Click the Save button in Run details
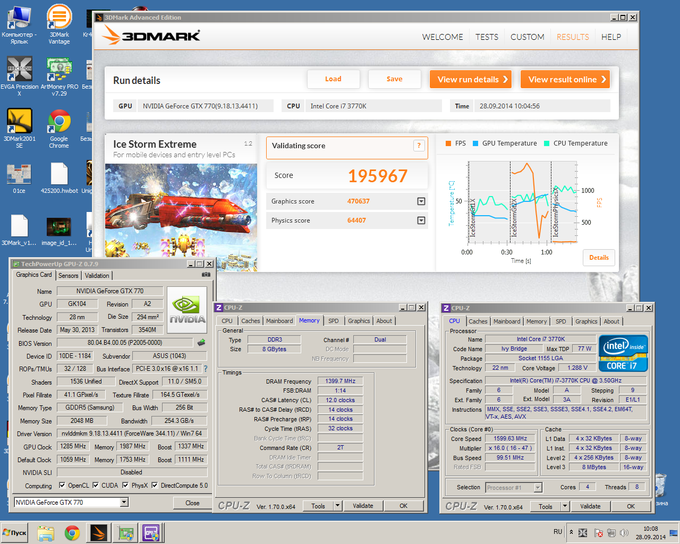680x544 pixels. [394, 79]
